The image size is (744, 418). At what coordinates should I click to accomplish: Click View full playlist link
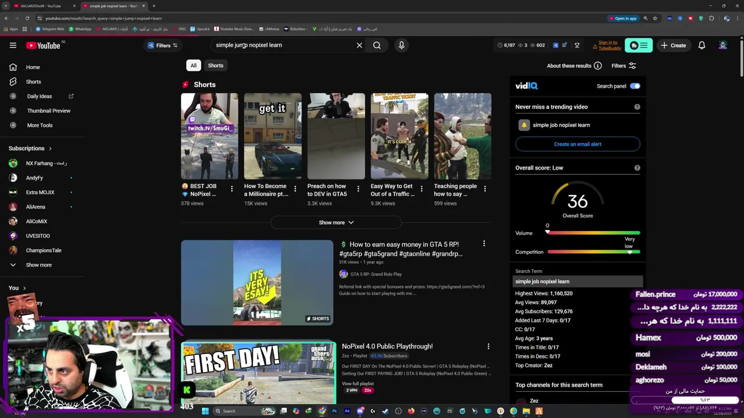point(357,384)
